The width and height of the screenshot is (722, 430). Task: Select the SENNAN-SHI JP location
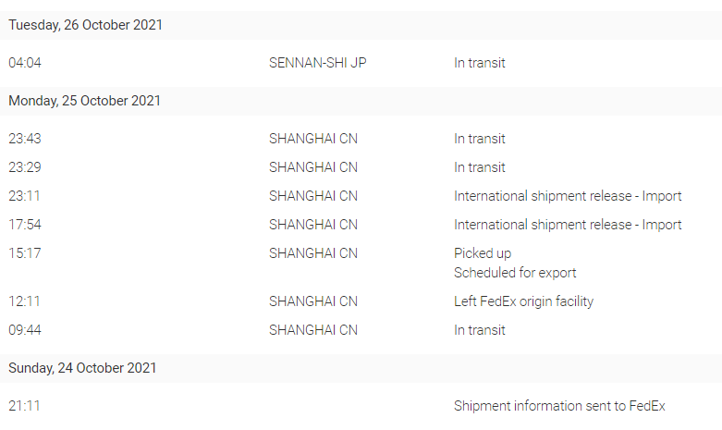324,64
